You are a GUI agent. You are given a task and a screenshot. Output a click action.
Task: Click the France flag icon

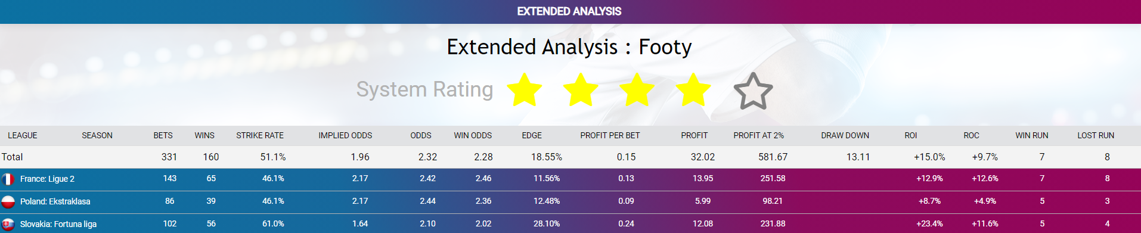click(x=8, y=179)
